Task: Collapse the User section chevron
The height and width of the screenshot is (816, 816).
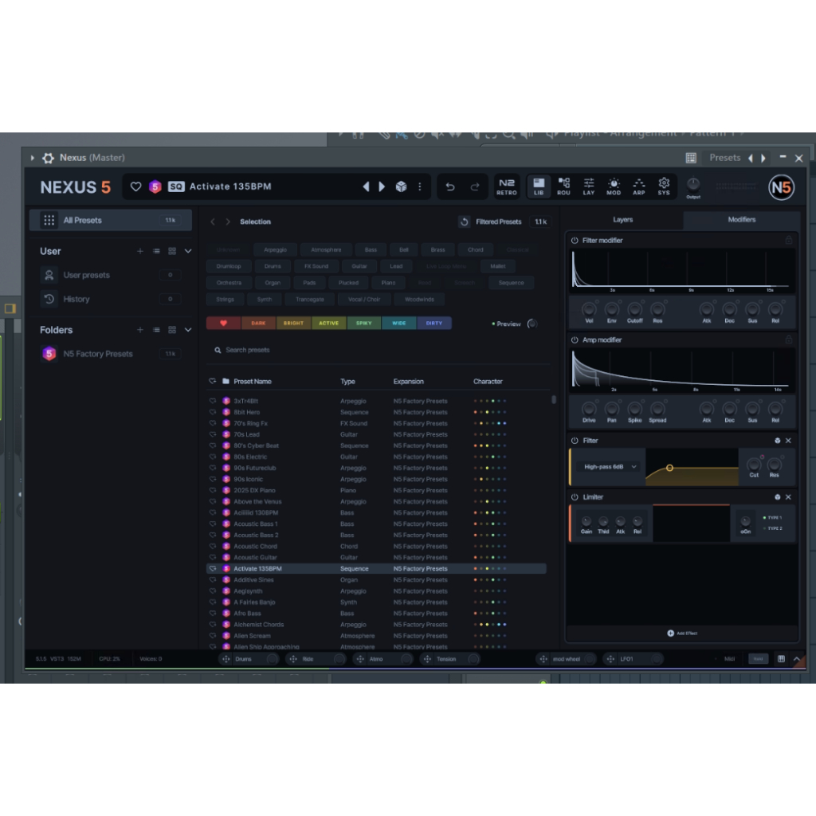Action: (x=188, y=251)
